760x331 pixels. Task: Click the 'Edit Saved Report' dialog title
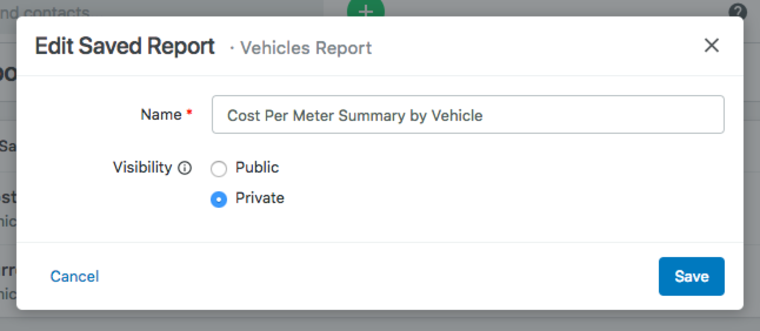point(125,46)
